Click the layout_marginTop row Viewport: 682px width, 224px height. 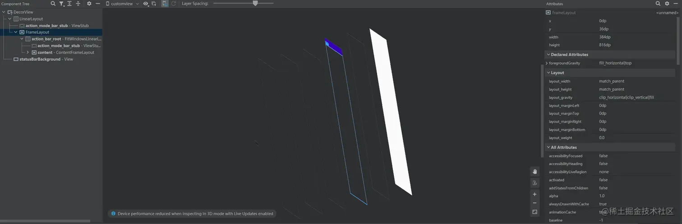pyautogui.click(x=610, y=114)
